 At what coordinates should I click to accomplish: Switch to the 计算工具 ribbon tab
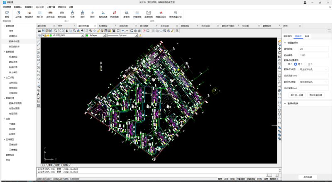(51, 7)
